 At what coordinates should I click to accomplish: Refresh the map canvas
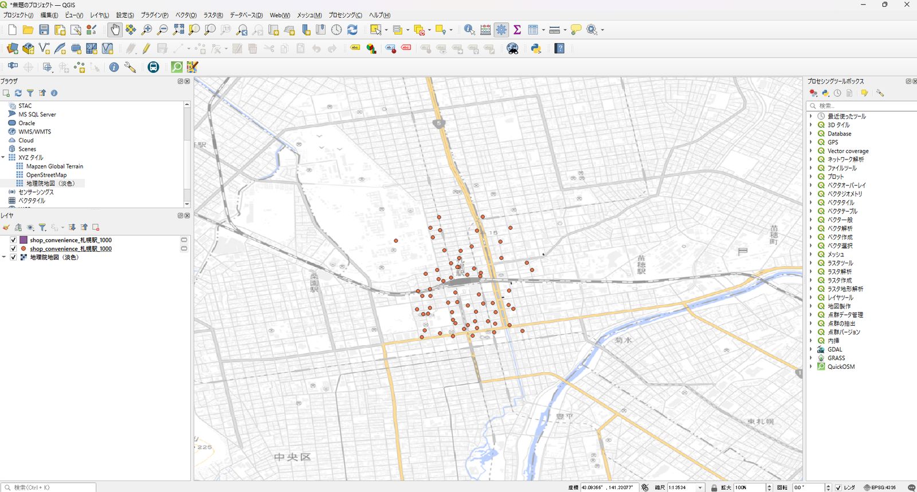pyautogui.click(x=352, y=30)
